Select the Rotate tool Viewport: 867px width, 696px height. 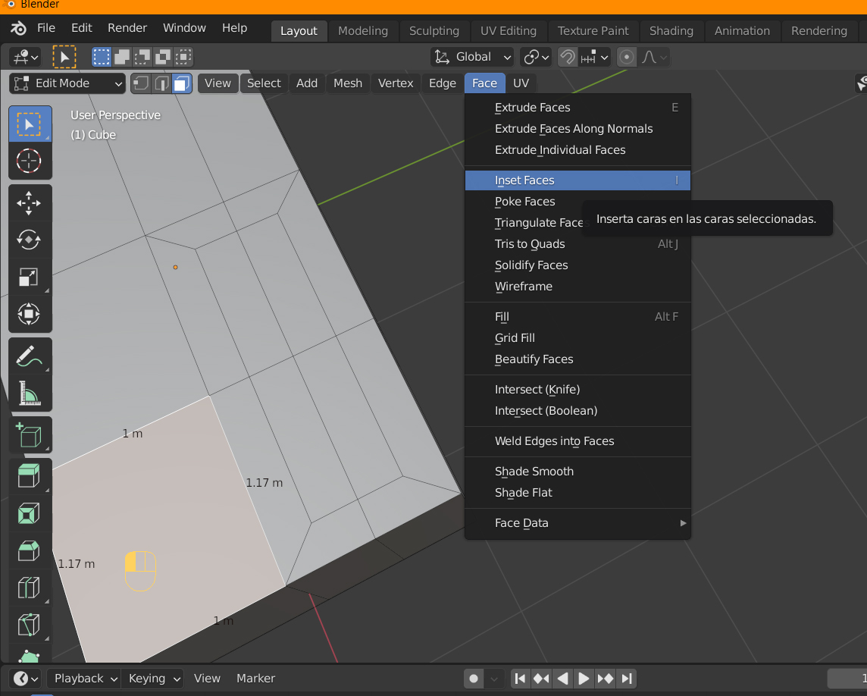click(x=30, y=240)
